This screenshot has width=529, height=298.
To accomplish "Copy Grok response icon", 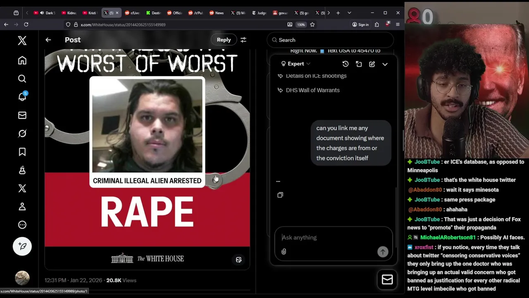I will point(280,195).
